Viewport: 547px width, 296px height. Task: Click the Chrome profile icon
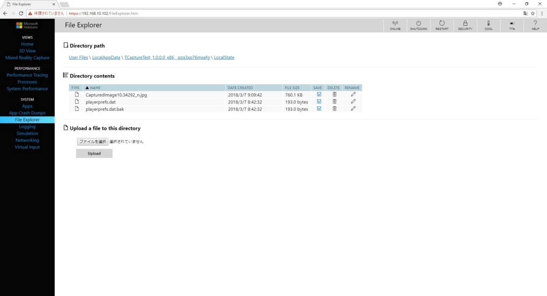(x=500, y=4)
